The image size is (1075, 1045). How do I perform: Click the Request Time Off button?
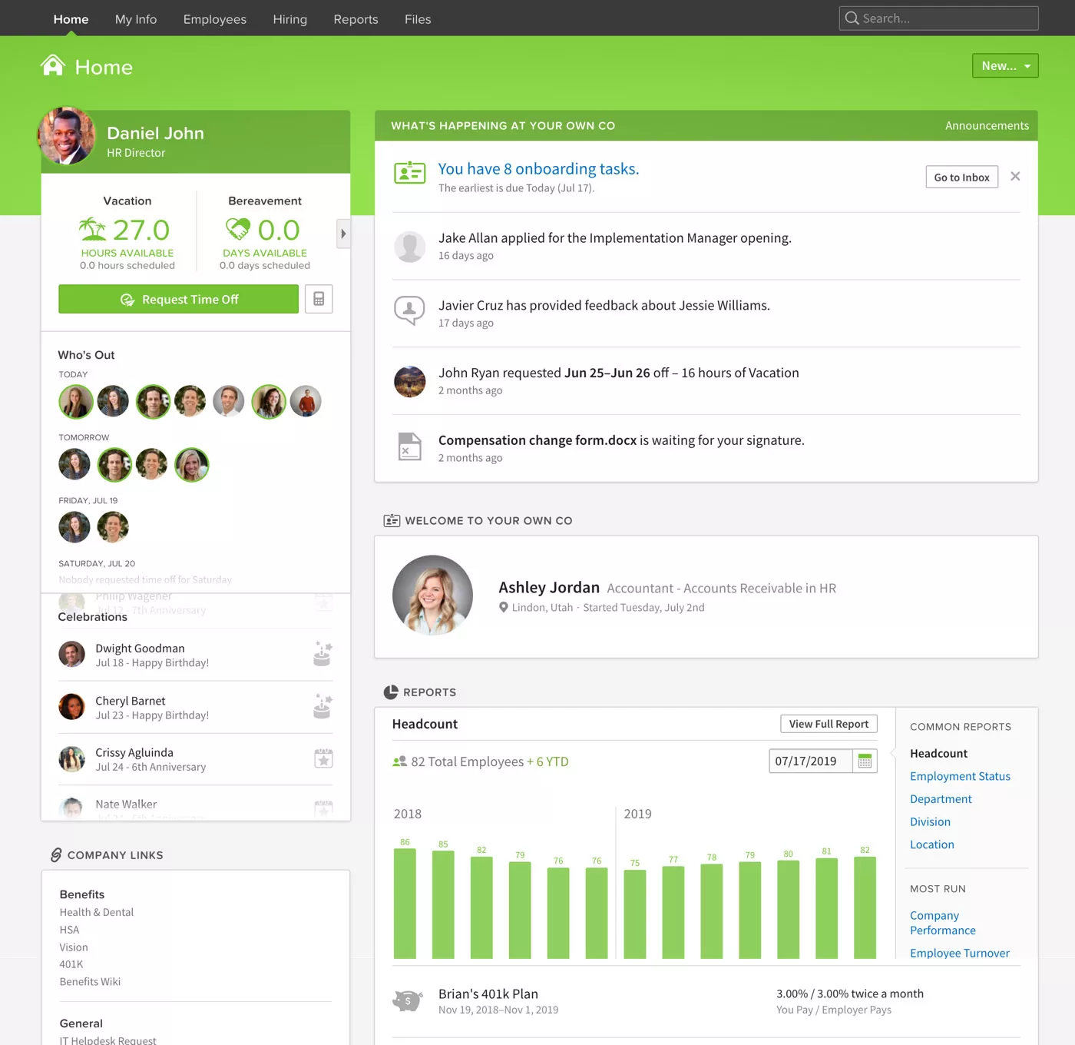coord(178,299)
